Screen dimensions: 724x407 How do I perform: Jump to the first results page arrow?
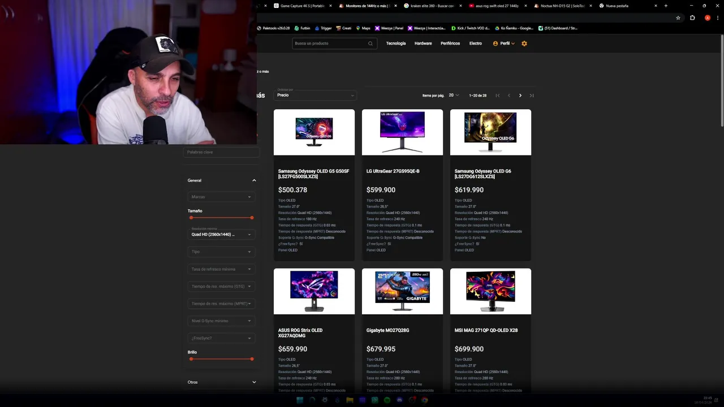pyautogui.click(x=498, y=96)
